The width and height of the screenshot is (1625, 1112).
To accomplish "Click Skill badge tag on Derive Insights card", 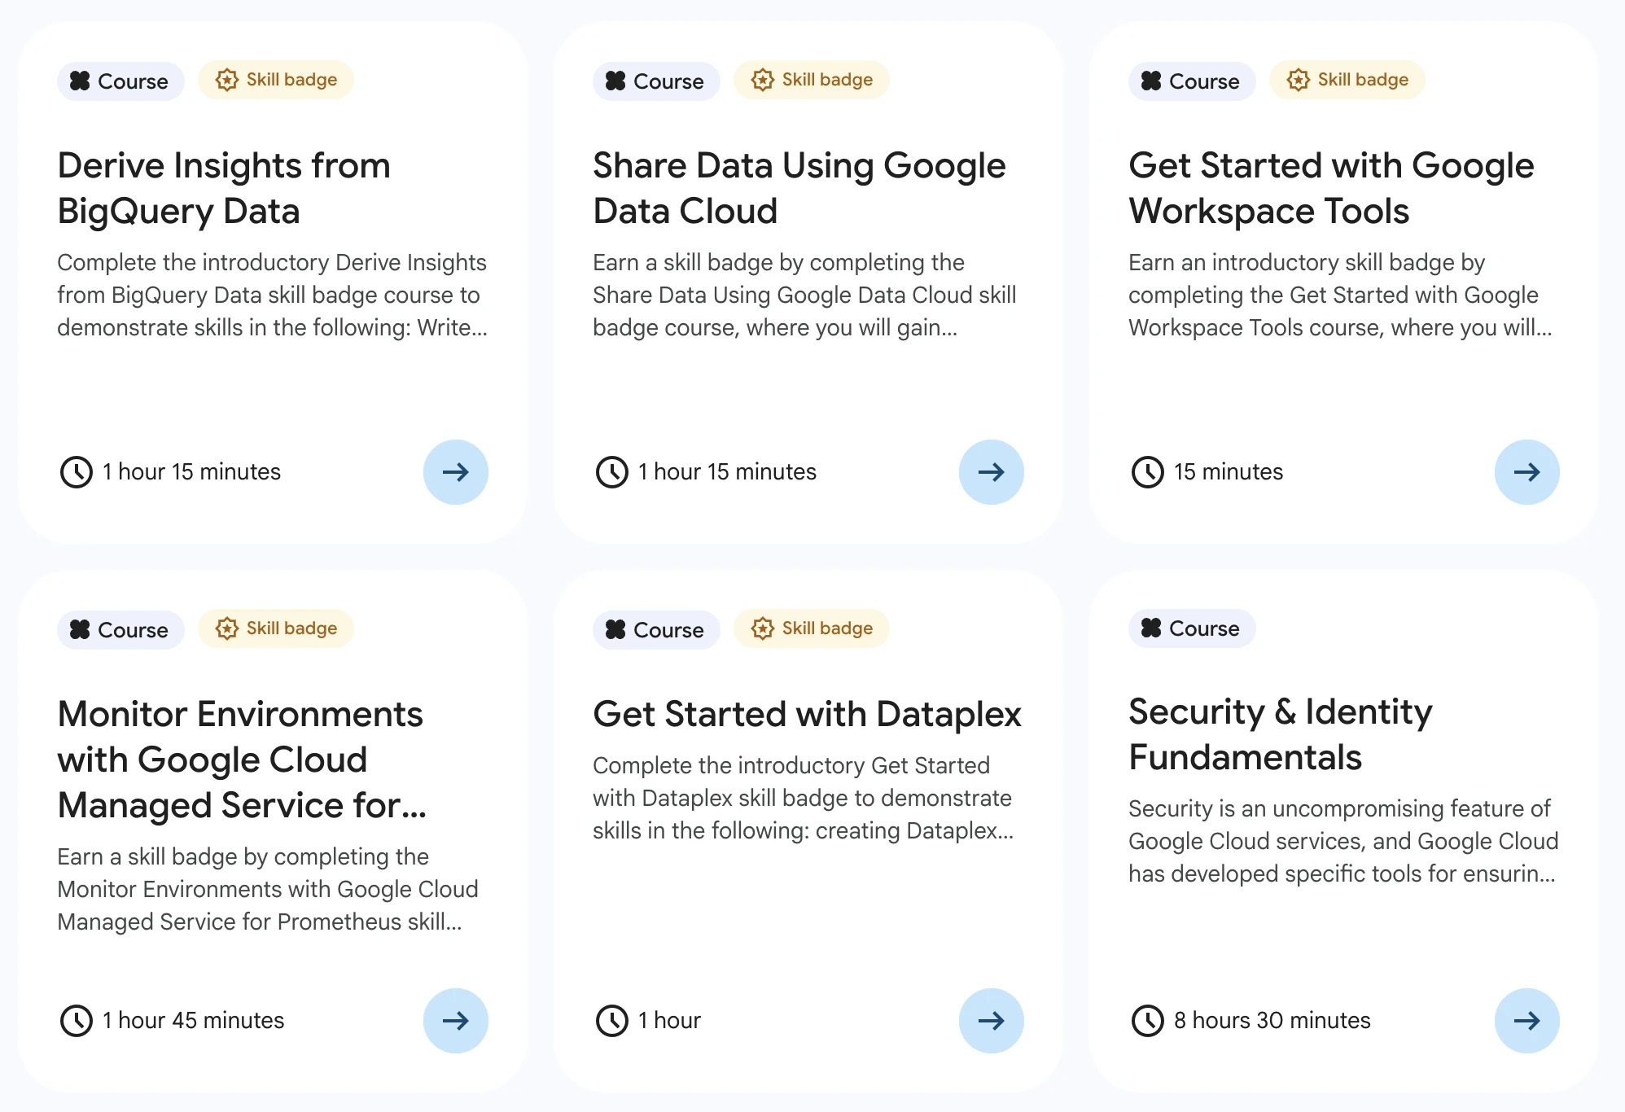I will [276, 80].
